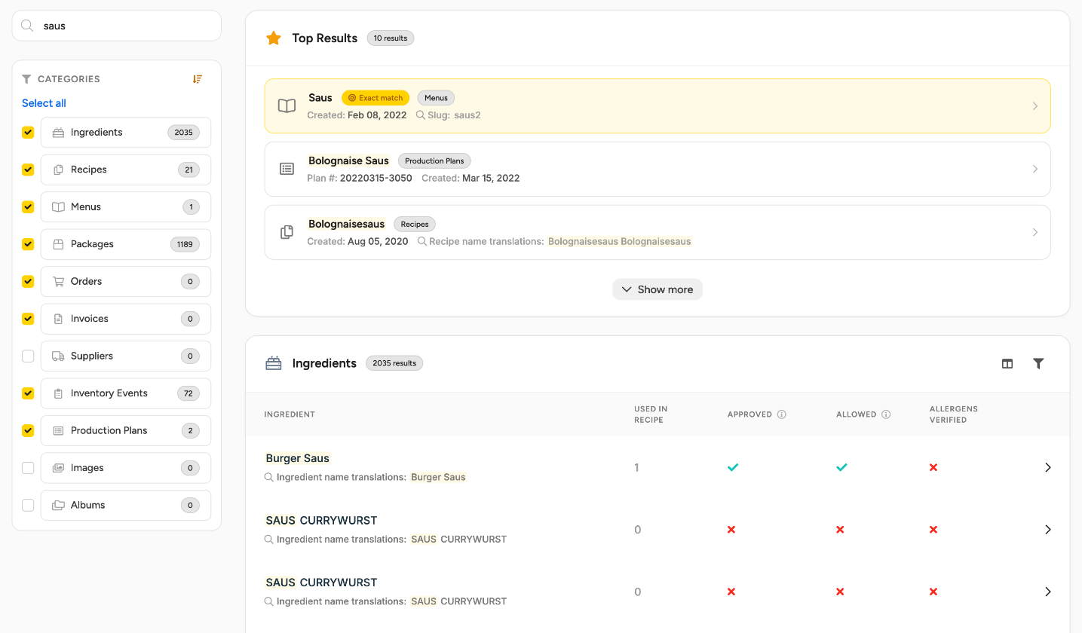Click the Albums folder icon
The width and height of the screenshot is (1082, 633).
(x=58, y=505)
